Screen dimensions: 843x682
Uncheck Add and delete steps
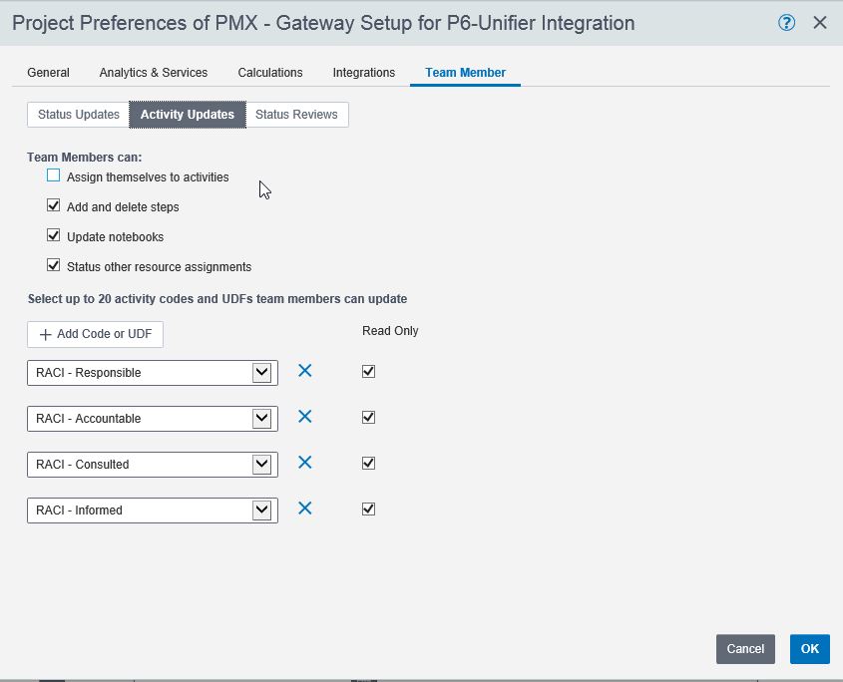coord(54,206)
